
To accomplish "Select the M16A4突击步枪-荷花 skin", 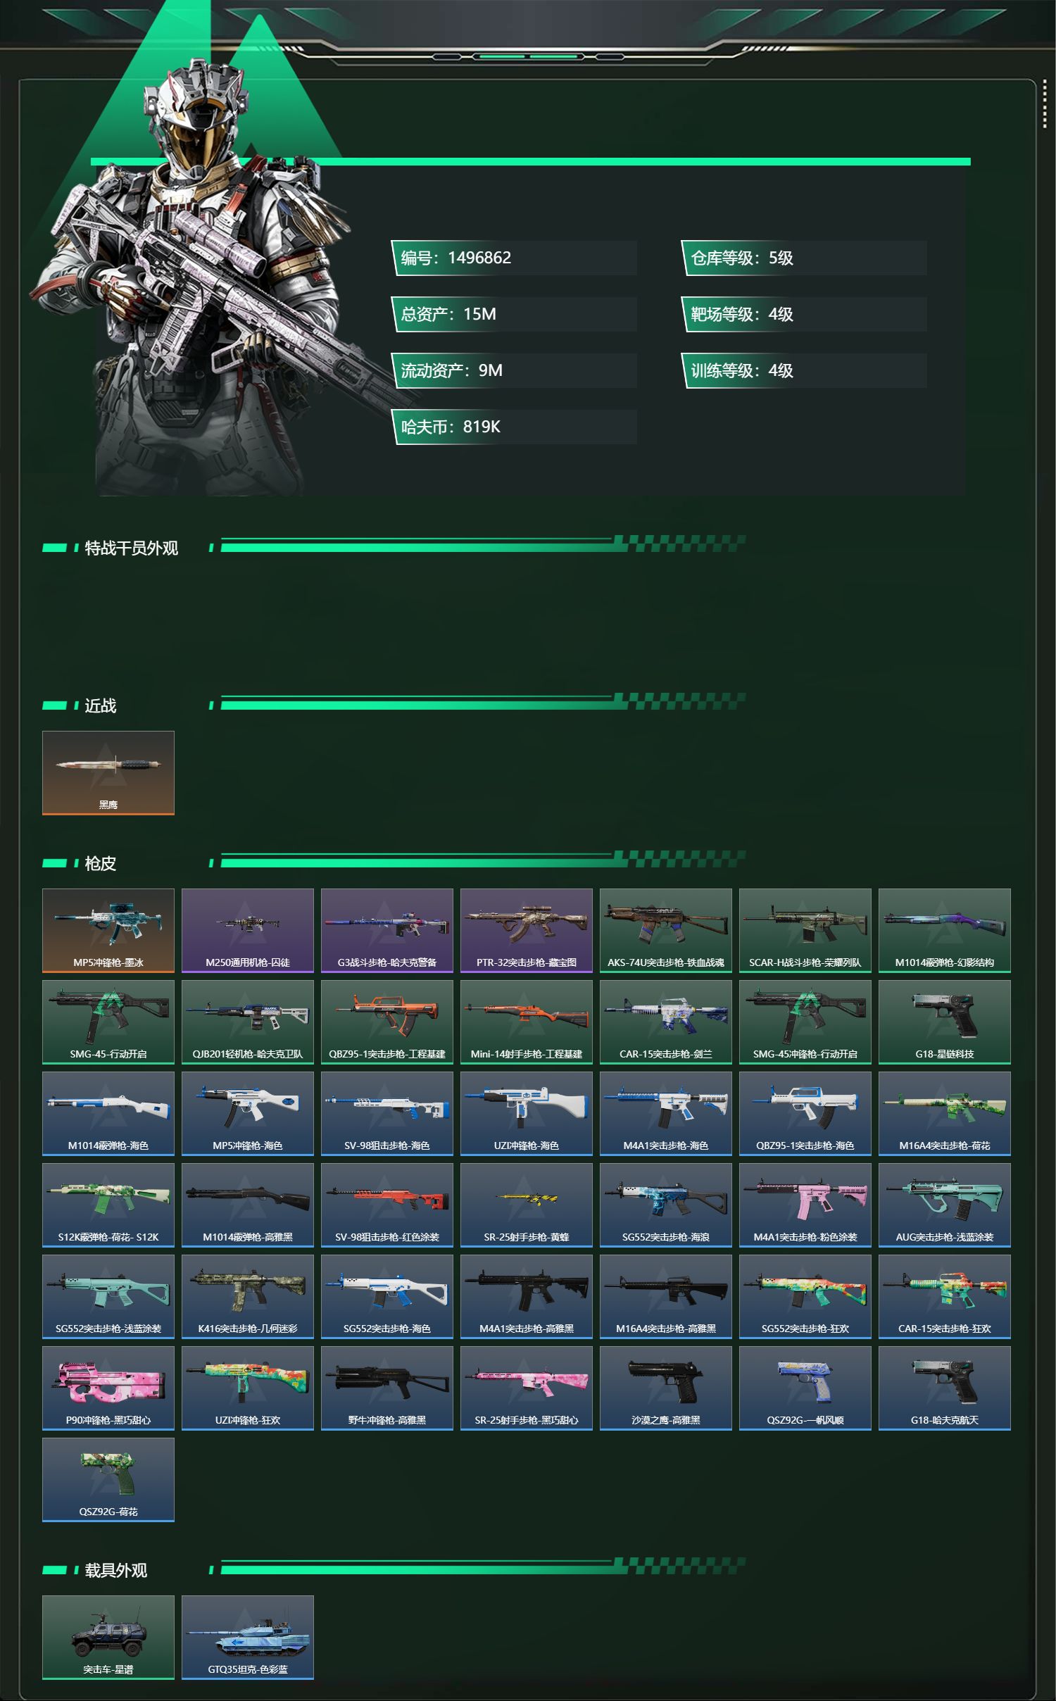I will pos(945,1113).
